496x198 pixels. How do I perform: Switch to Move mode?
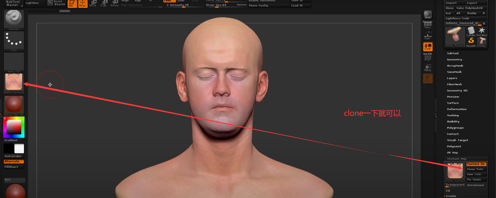tap(93, 4)
